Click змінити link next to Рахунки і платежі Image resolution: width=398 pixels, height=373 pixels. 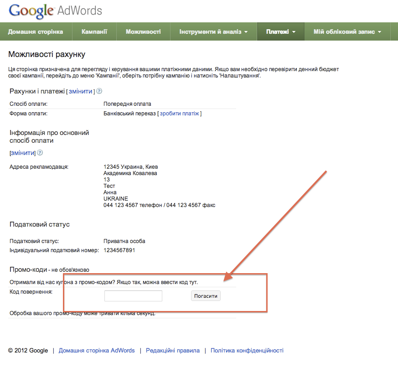[x=80, y=91]
